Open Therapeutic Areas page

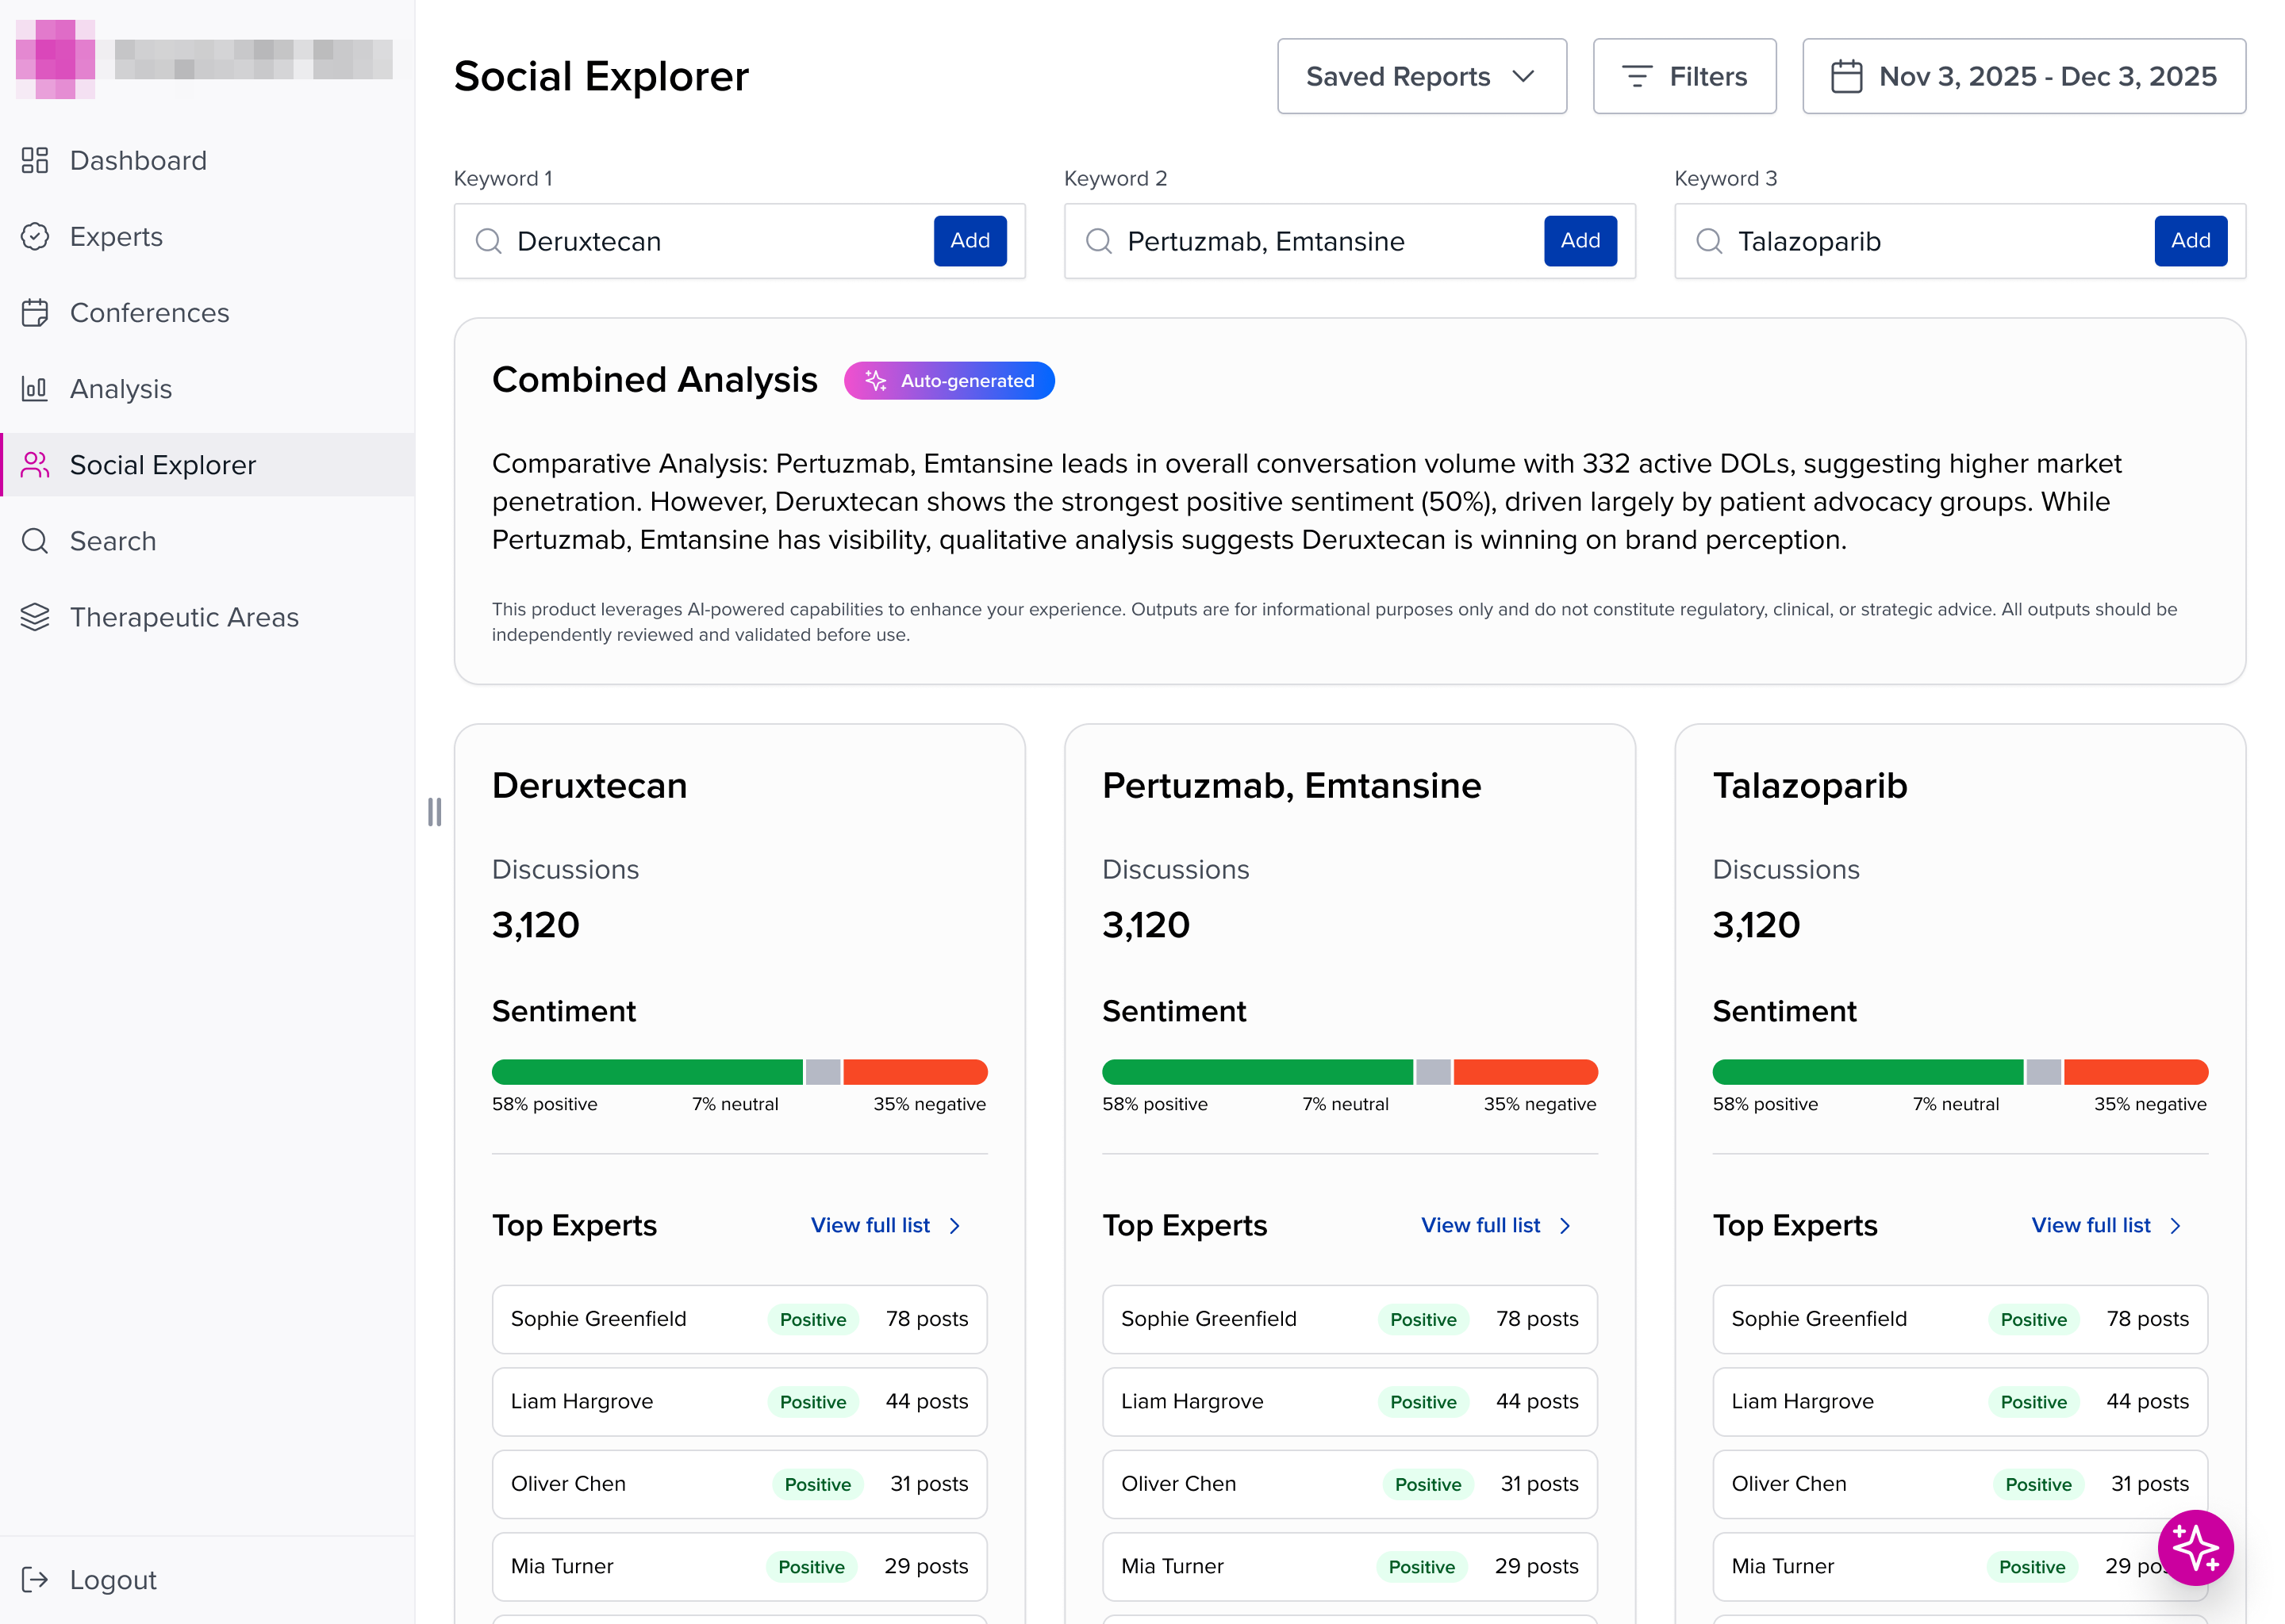click(207, 616)
